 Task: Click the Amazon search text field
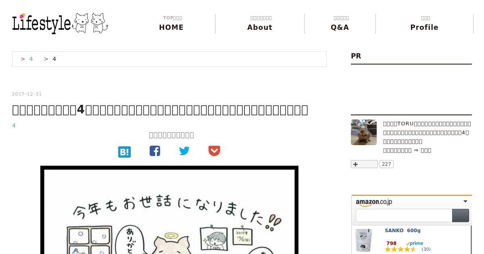pyautogui.click(x=404, y=215)
